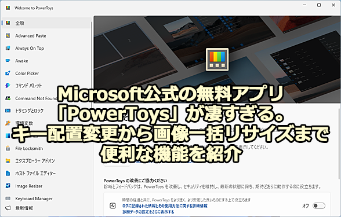Open the Color Picker eyedropper icon
341x217 pixels.
[x=8, y=73]
